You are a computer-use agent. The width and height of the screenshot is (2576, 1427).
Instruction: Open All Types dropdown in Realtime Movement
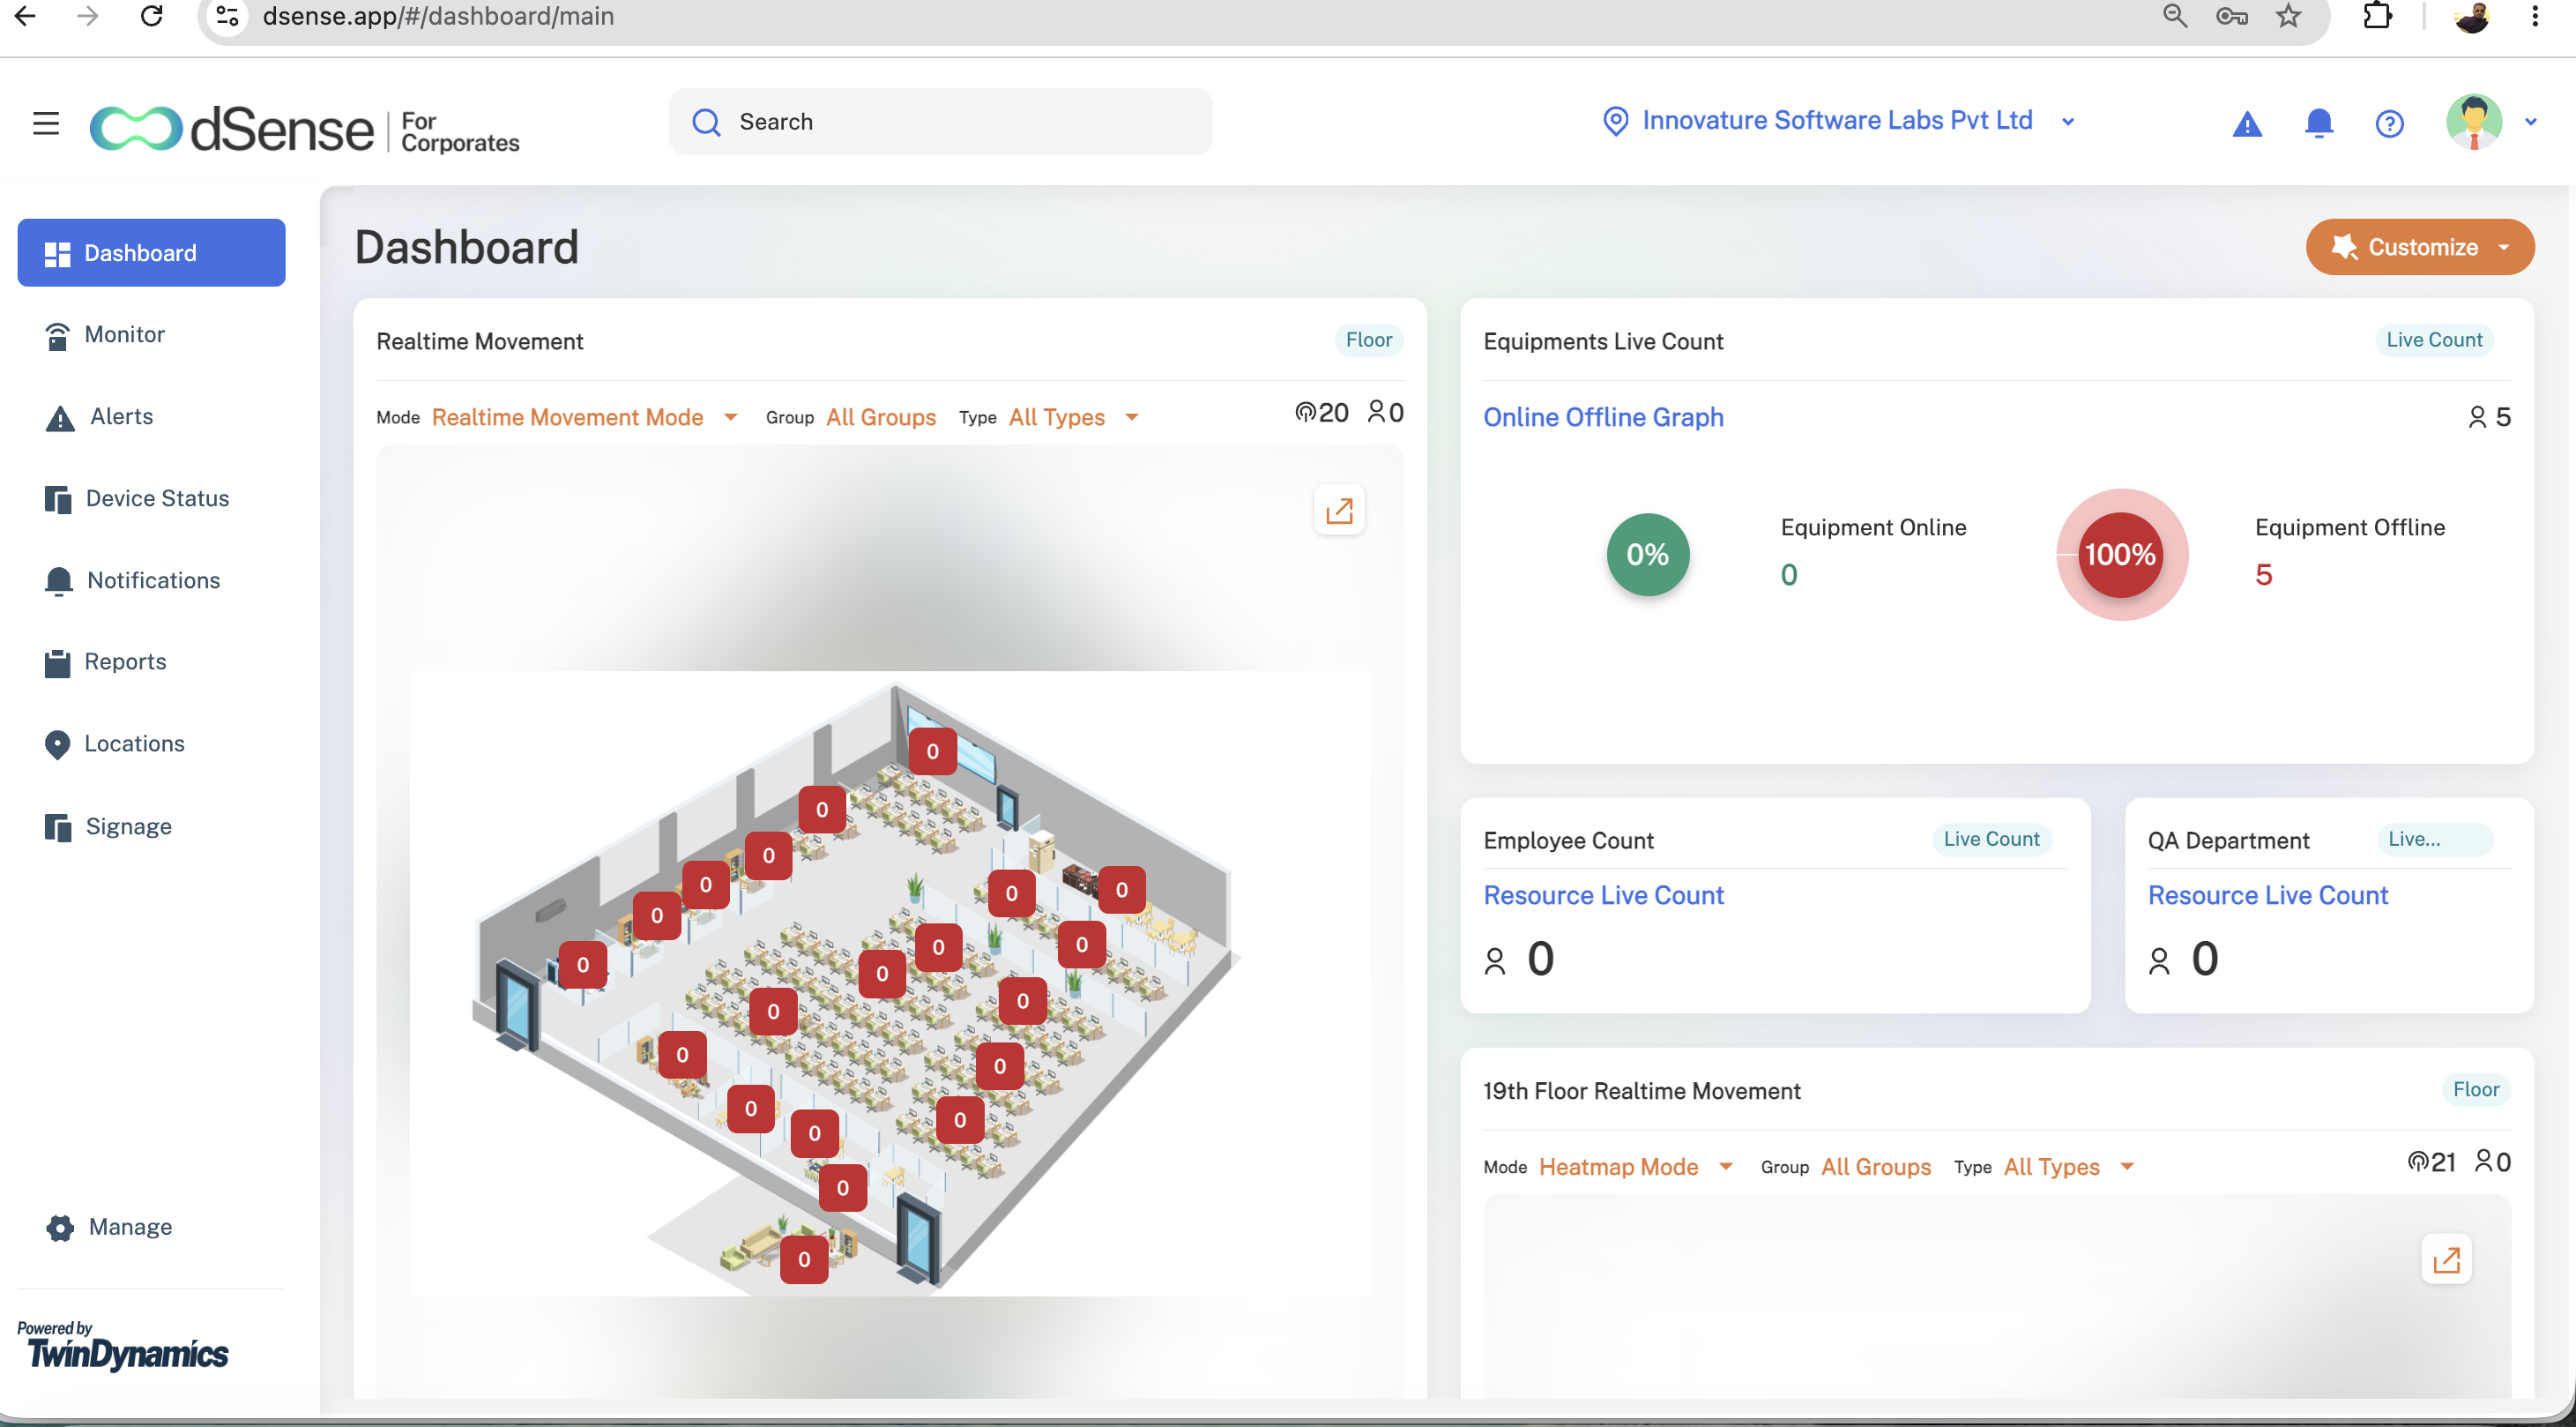[x=1073, y=417]
